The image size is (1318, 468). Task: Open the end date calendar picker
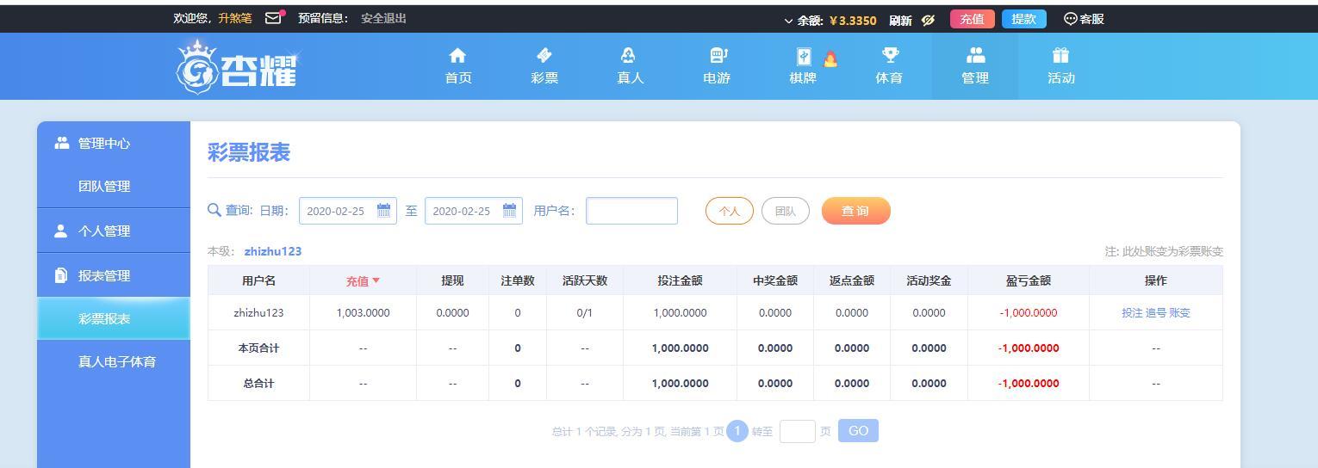click(509, 210)
